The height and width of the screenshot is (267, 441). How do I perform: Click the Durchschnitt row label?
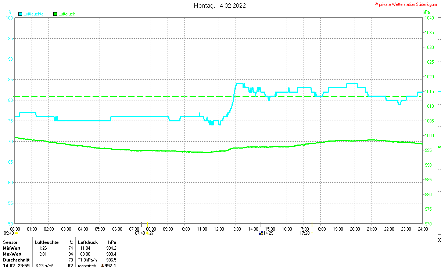15,260
